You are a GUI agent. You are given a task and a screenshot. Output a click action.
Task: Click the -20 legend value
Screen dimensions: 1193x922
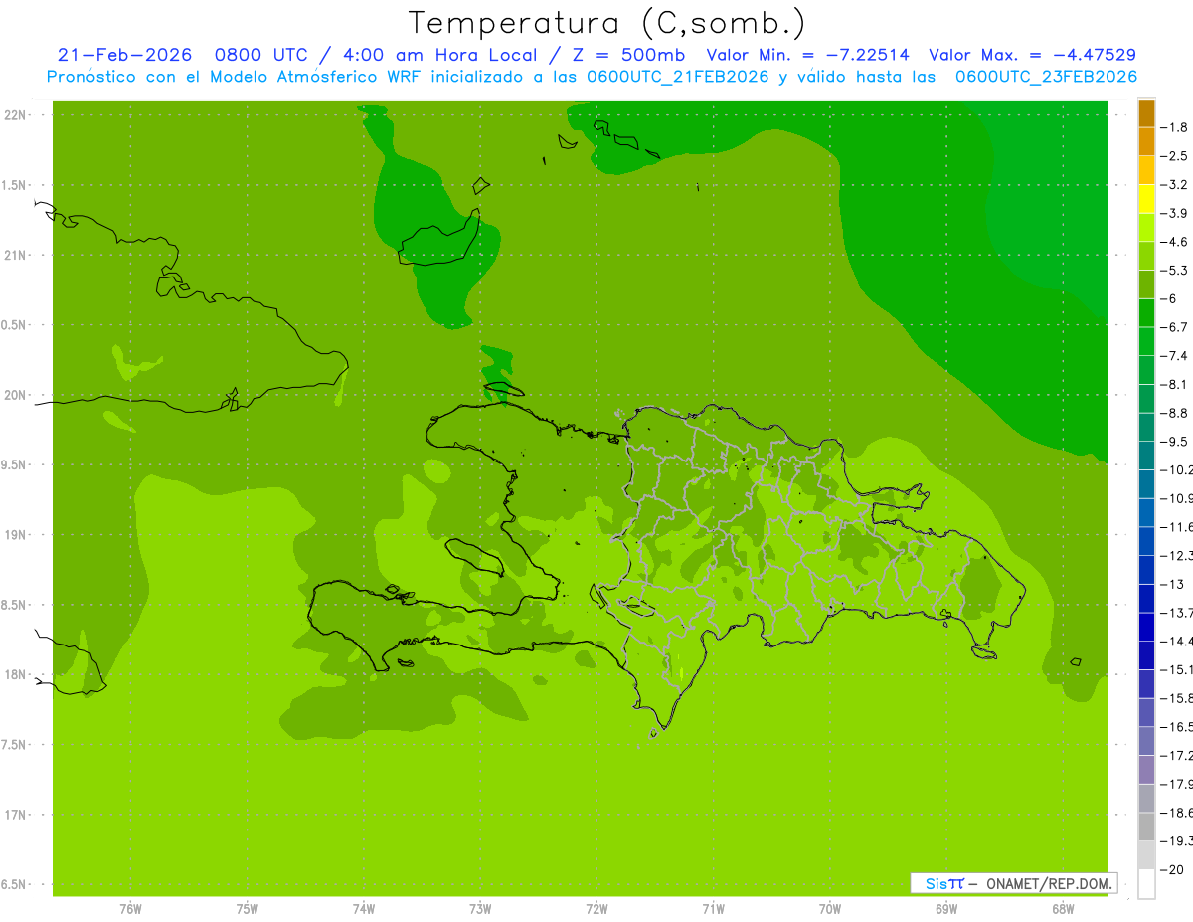1172,870
